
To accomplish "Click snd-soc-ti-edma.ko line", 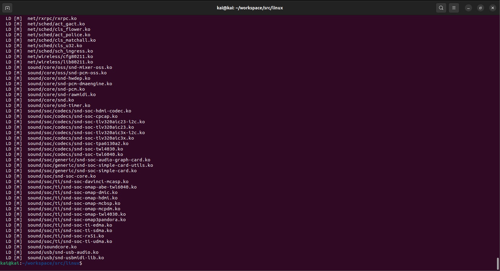I will pyautogui.click(x=59, y=225).
